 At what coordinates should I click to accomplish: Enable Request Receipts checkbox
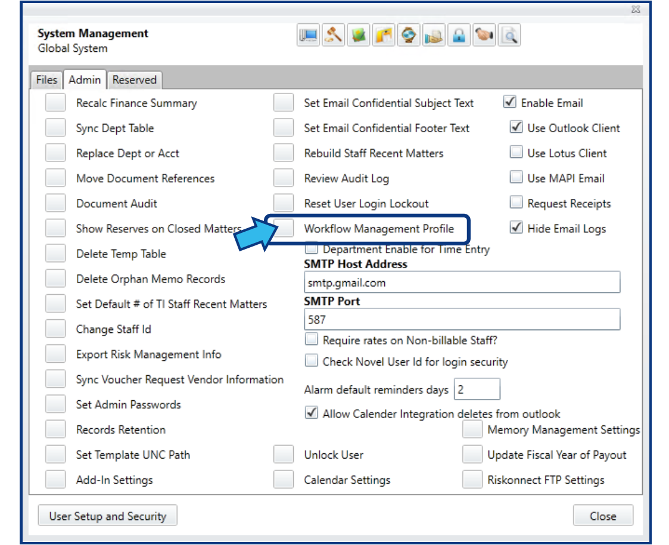point(516,202)
